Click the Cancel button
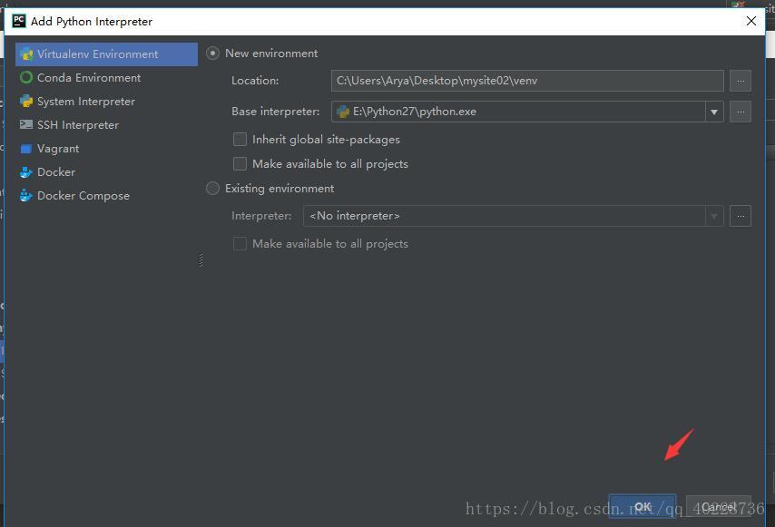This screenshot has width=775, height=527. 719,507
